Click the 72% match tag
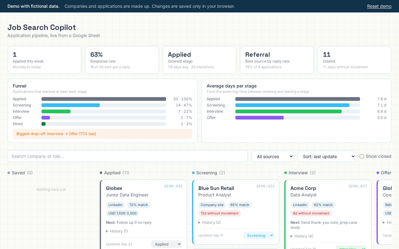This screenshot has width=399, height=249. click(x=139, y=205)
